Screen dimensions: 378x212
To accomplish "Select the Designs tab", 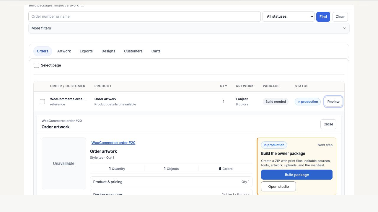I will pos(108,51).
